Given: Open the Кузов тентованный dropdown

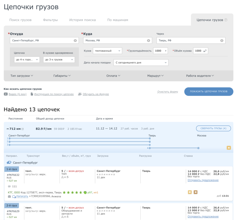Looking at the screenshot, I should (x=107, y=51).
